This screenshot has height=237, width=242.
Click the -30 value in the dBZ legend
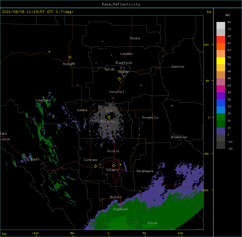click(230, 149)
